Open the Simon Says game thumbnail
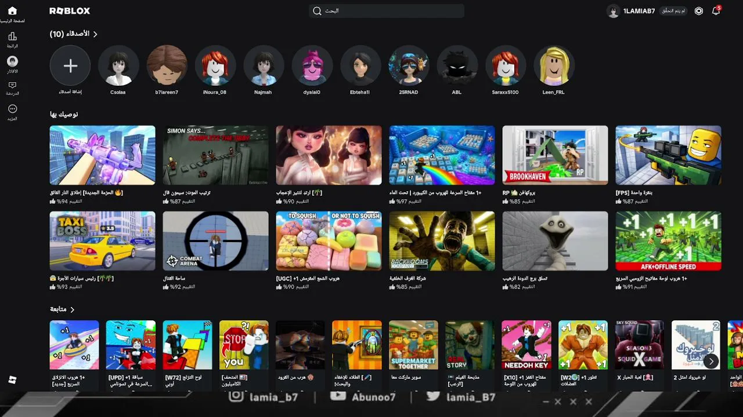The image size is (743, 417). tap(215, 155)
